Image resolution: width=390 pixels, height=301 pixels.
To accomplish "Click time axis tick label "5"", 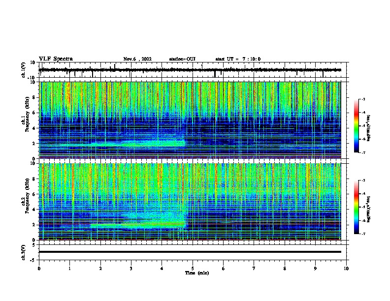I will pyautogui.click(x=193, y=269).
